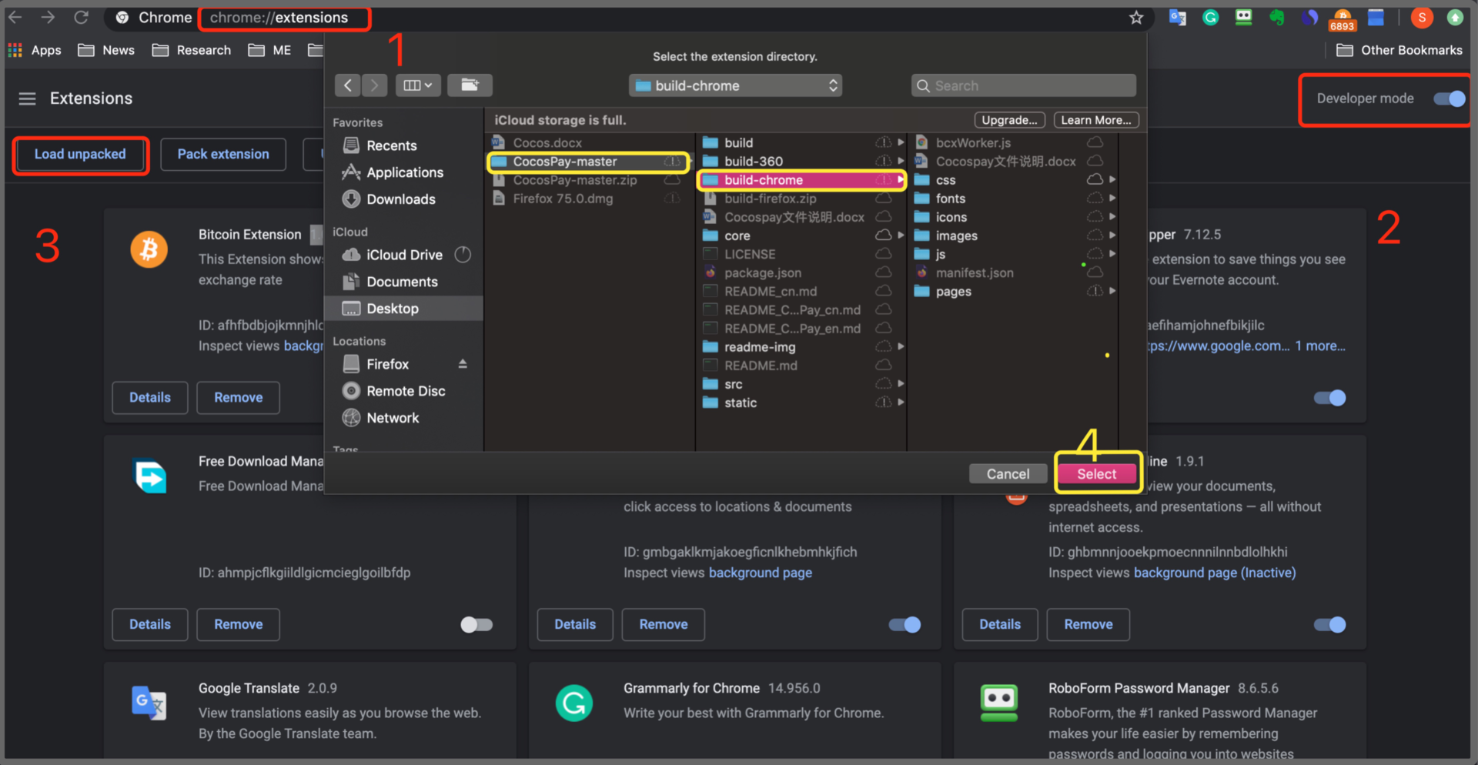Select the build-chrome folder row in the list
The image size is (1478, 765).
801,180
